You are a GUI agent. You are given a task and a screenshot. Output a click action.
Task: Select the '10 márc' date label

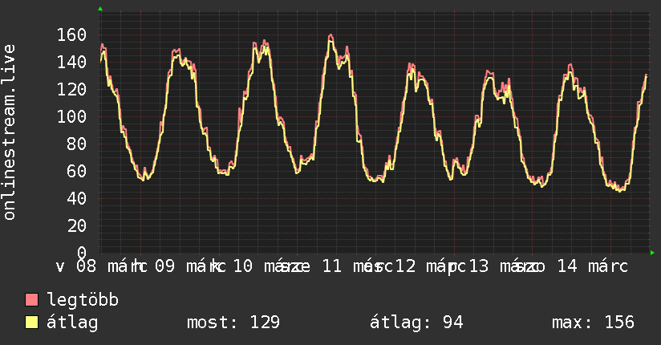click(264, 266)
